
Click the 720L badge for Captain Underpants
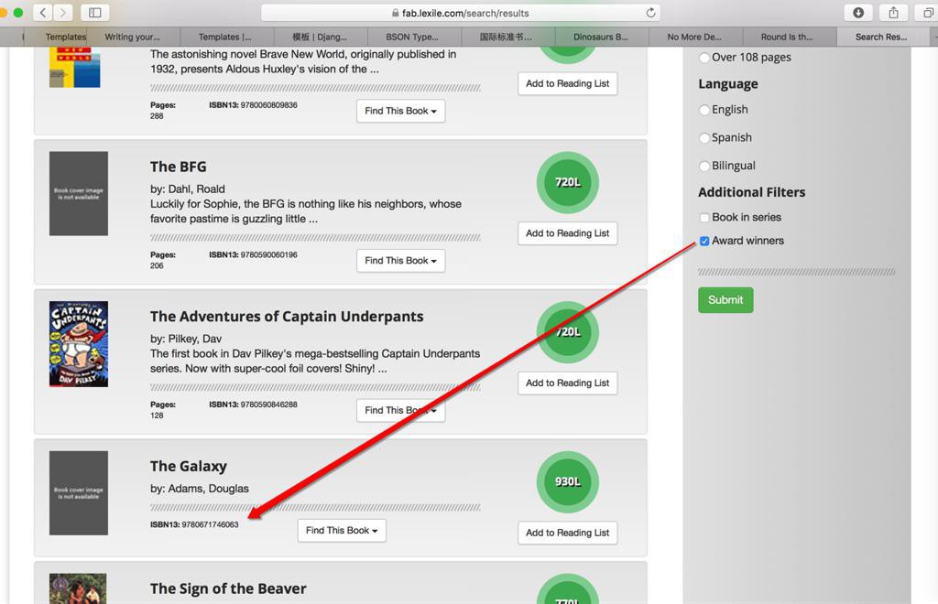(568, 332)
